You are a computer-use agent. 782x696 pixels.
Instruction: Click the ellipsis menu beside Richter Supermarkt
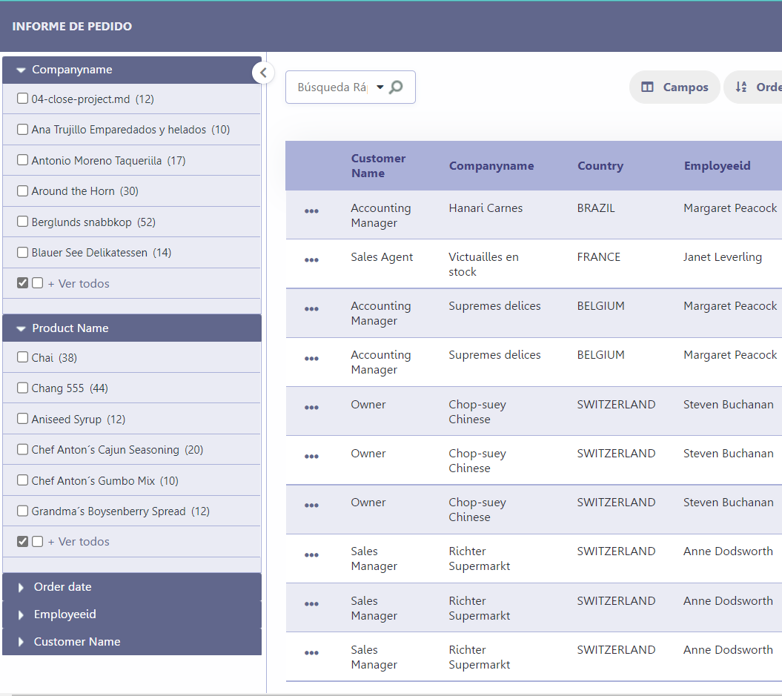click(x=311, y=554)
